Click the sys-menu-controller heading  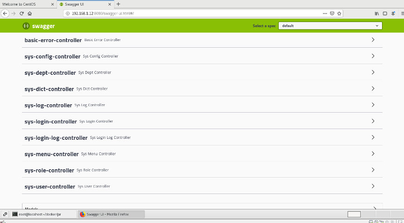click(x=51, y=154)
